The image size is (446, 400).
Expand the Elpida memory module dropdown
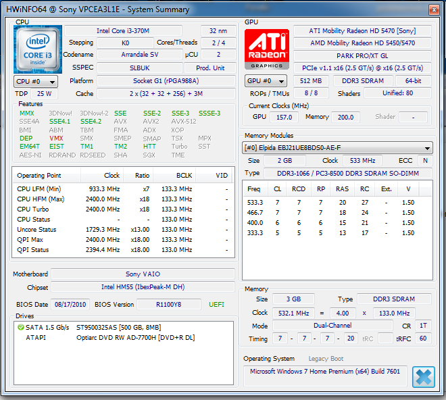(337, 148)
